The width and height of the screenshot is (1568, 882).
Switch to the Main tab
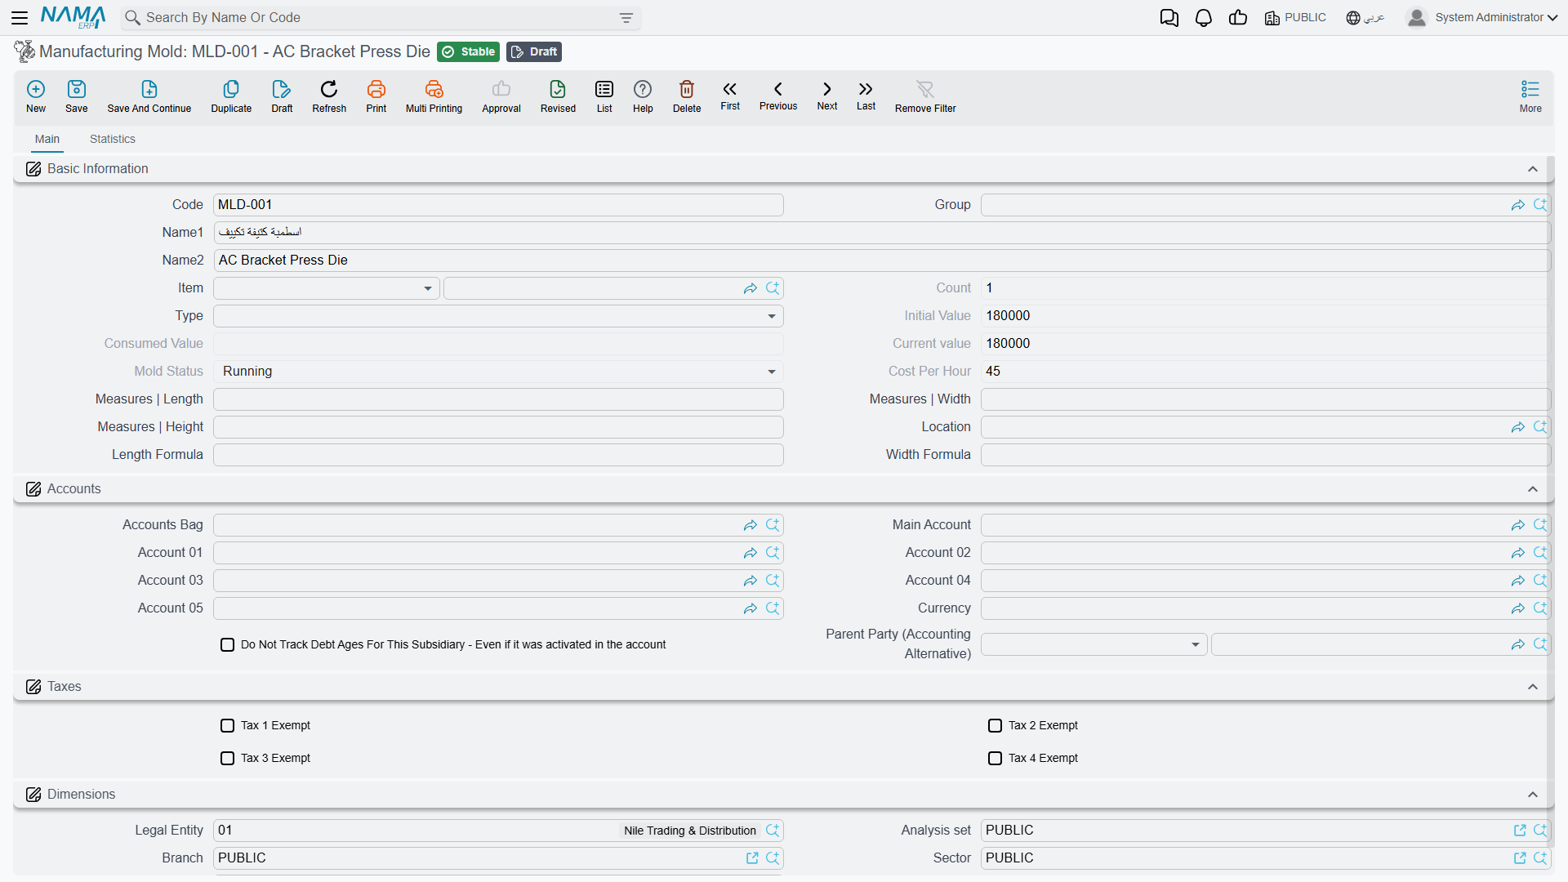pos(47,140)
